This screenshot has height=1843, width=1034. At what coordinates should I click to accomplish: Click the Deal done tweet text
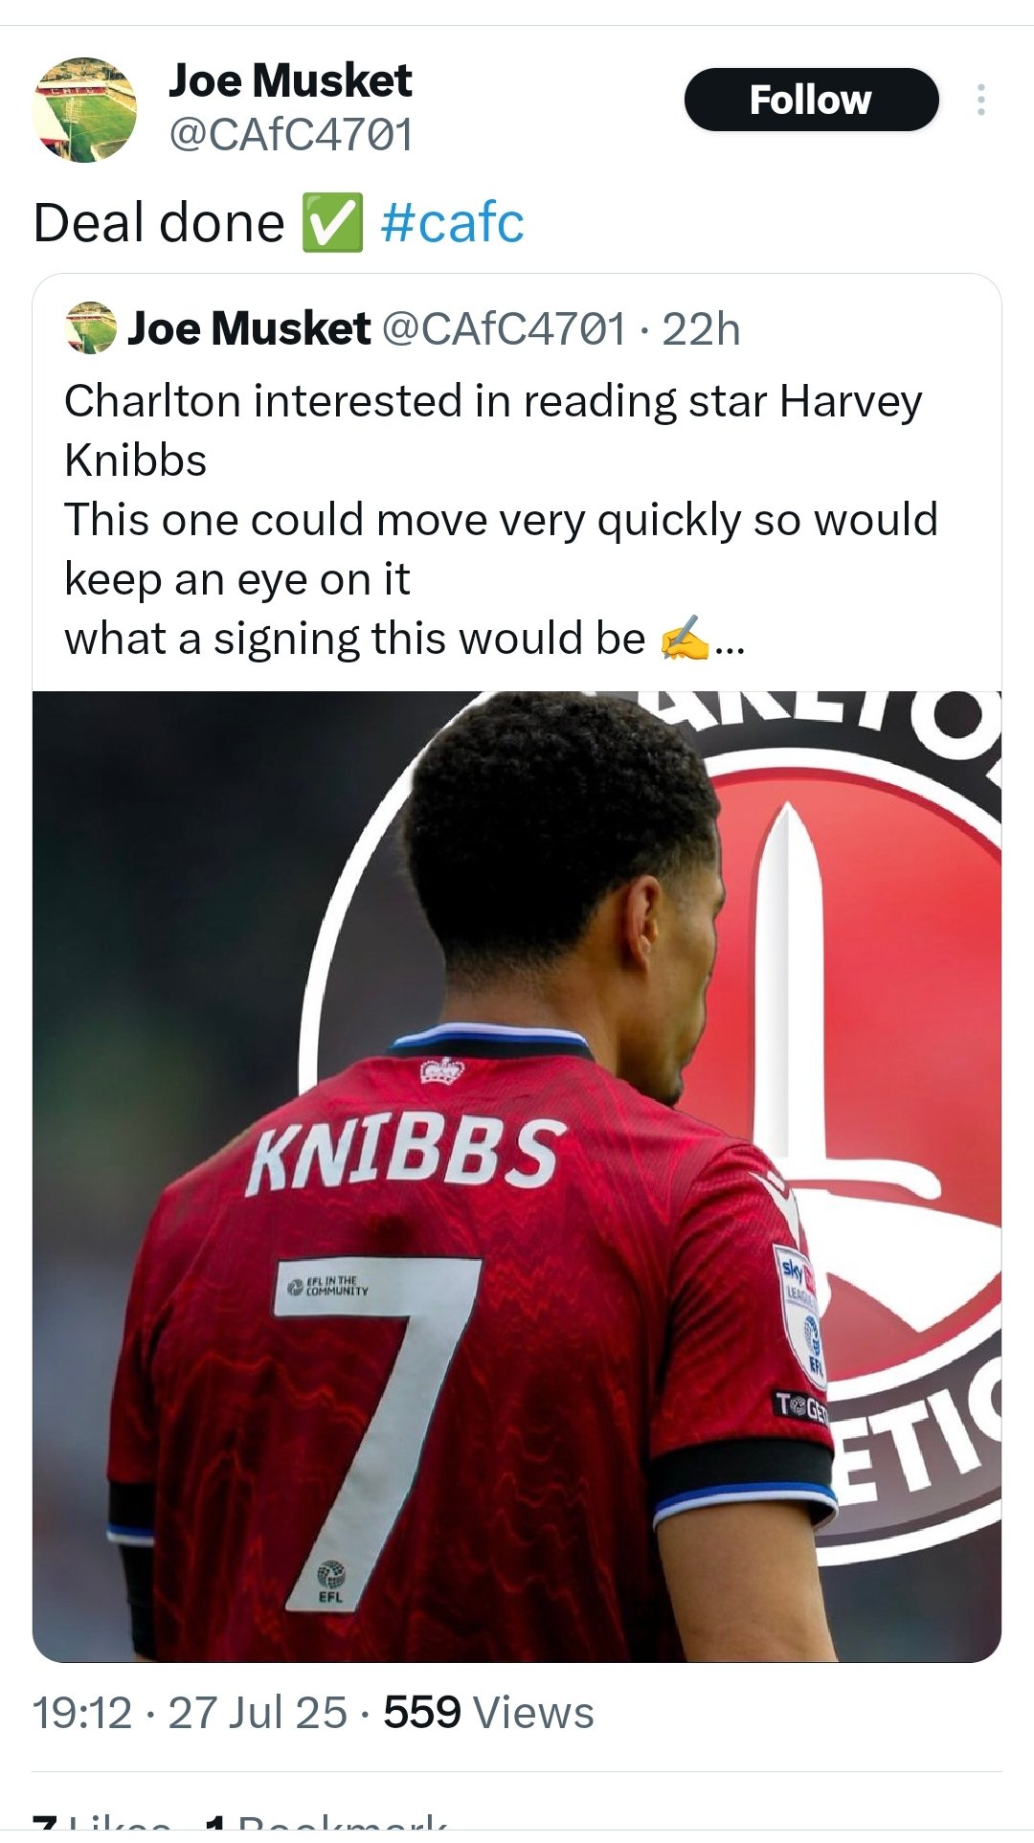click(159, 223)
